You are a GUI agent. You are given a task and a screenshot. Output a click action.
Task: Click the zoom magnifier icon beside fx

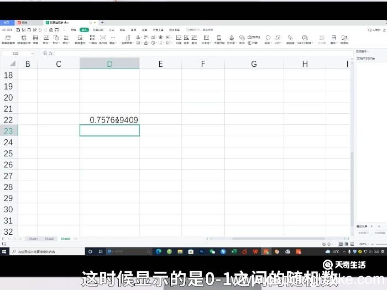pos(45,53)
